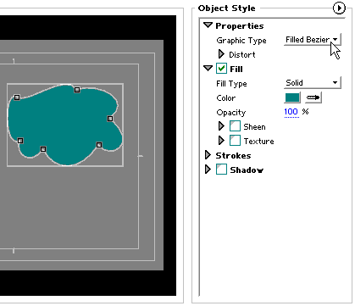Enable the Shadow checkbox

221,170
